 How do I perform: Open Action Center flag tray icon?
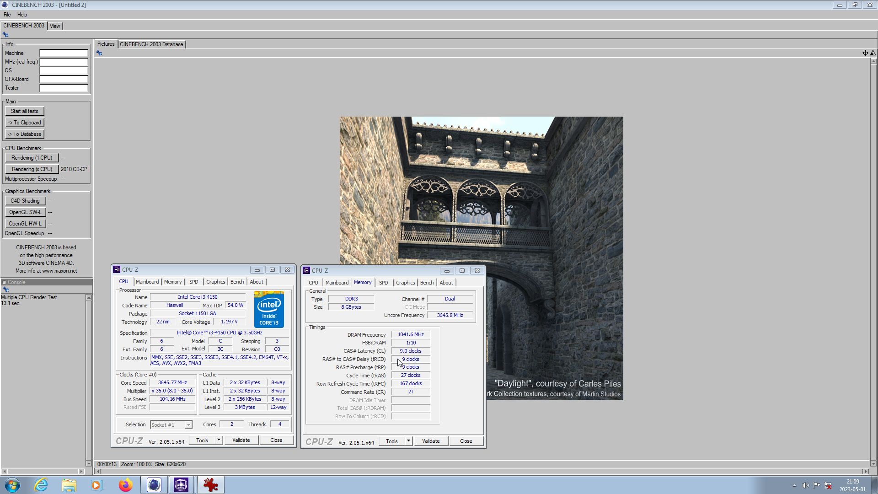coord(816,485)
